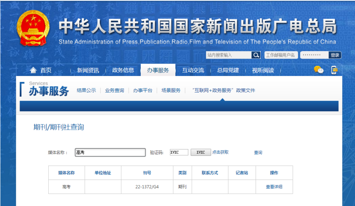The width and height of the screenshot is (355, 206).
Task: Click the 22-1372/G4 刊号 cell
Action: point(147,187)
